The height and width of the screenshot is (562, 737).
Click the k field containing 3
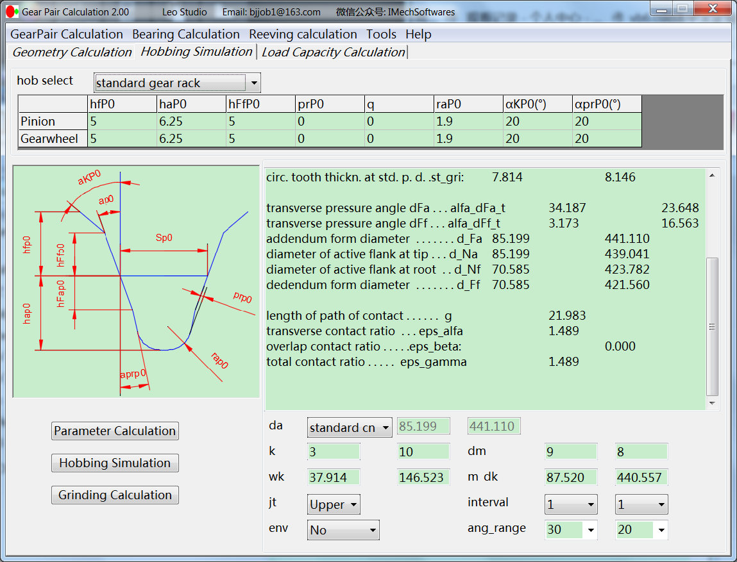coord(334,452)
